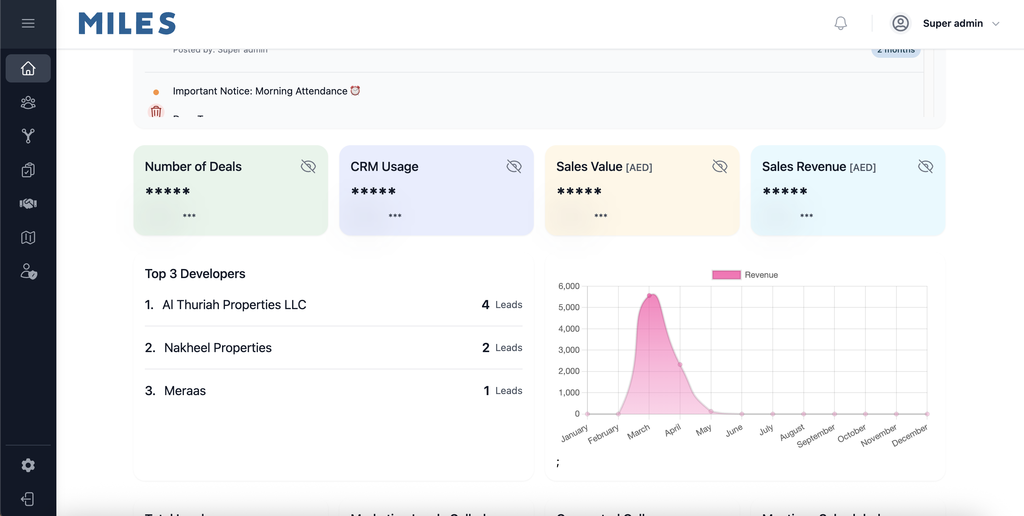This screenshot has height=516, width=1024.
Task: Open the handshake deals sidebar icon
Action: pos(28,203)
